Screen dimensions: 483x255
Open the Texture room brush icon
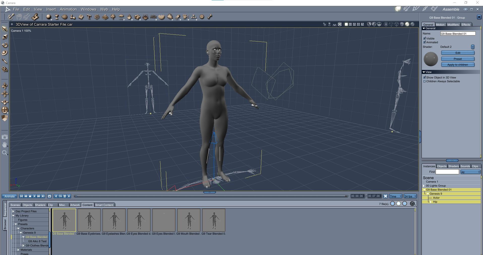[425, 9]
